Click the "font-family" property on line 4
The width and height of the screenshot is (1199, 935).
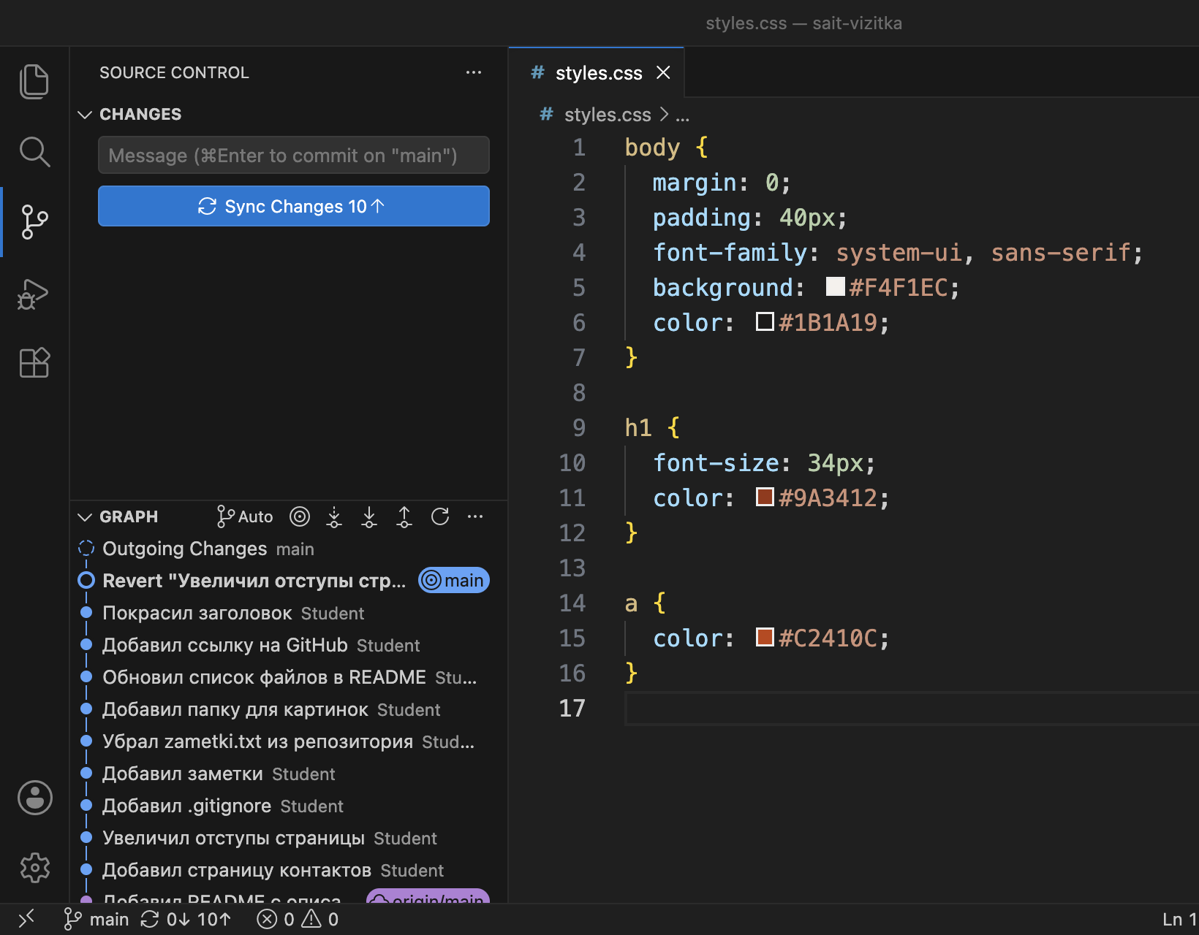pyautogui.click(x=730, y=253)
